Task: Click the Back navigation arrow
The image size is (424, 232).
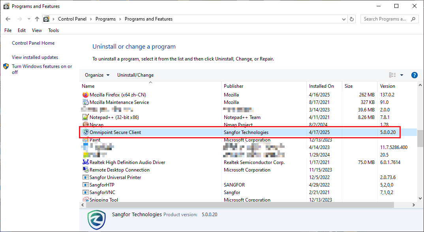Action: pyautogui.click(x=8, y=19)
